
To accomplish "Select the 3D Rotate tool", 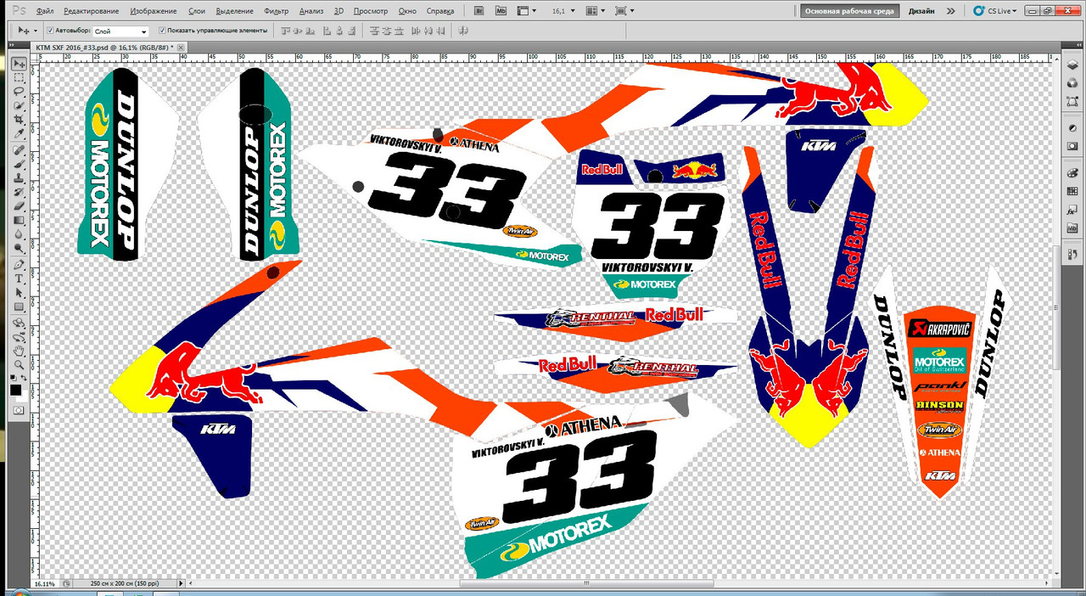I will [19, 323].
